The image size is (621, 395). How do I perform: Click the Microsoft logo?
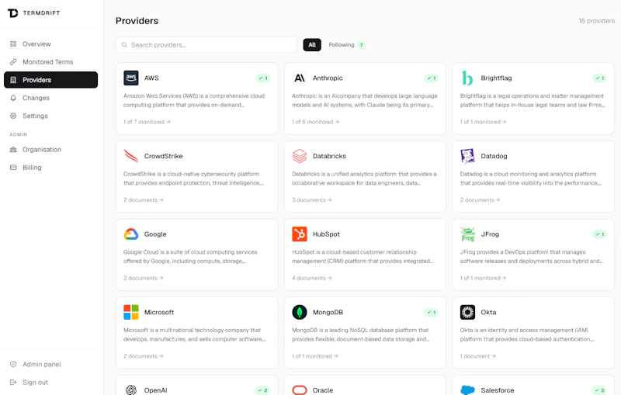[x=131, y=312]
